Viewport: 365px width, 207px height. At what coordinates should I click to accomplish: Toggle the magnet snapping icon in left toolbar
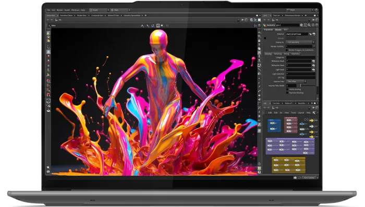click(x=48, y=95)
